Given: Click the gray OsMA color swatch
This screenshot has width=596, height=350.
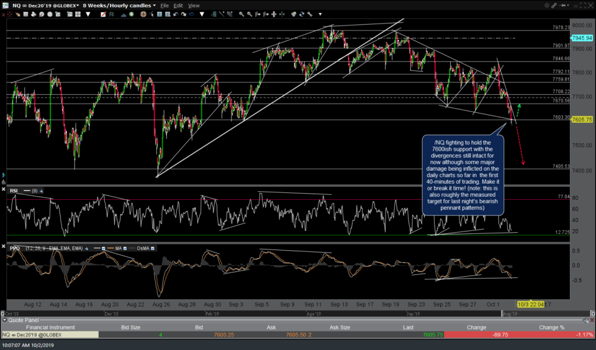Looking at the screenshot, I should pyautogui.click(x=132, y=248).
